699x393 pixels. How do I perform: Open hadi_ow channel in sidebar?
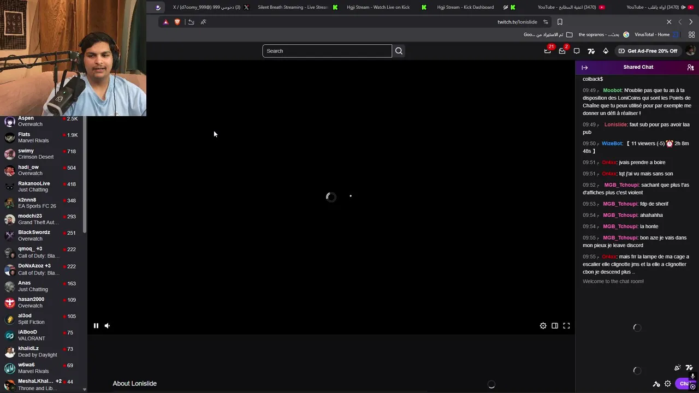coord(43,170)
